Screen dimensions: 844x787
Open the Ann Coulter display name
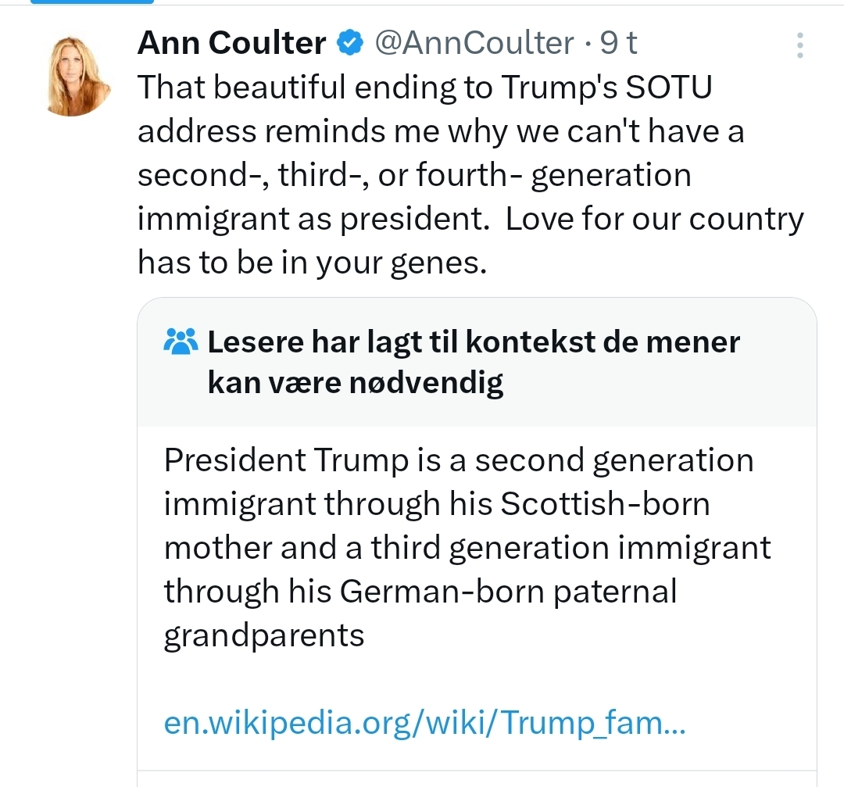pyautogui.click(x=232, y=44)
